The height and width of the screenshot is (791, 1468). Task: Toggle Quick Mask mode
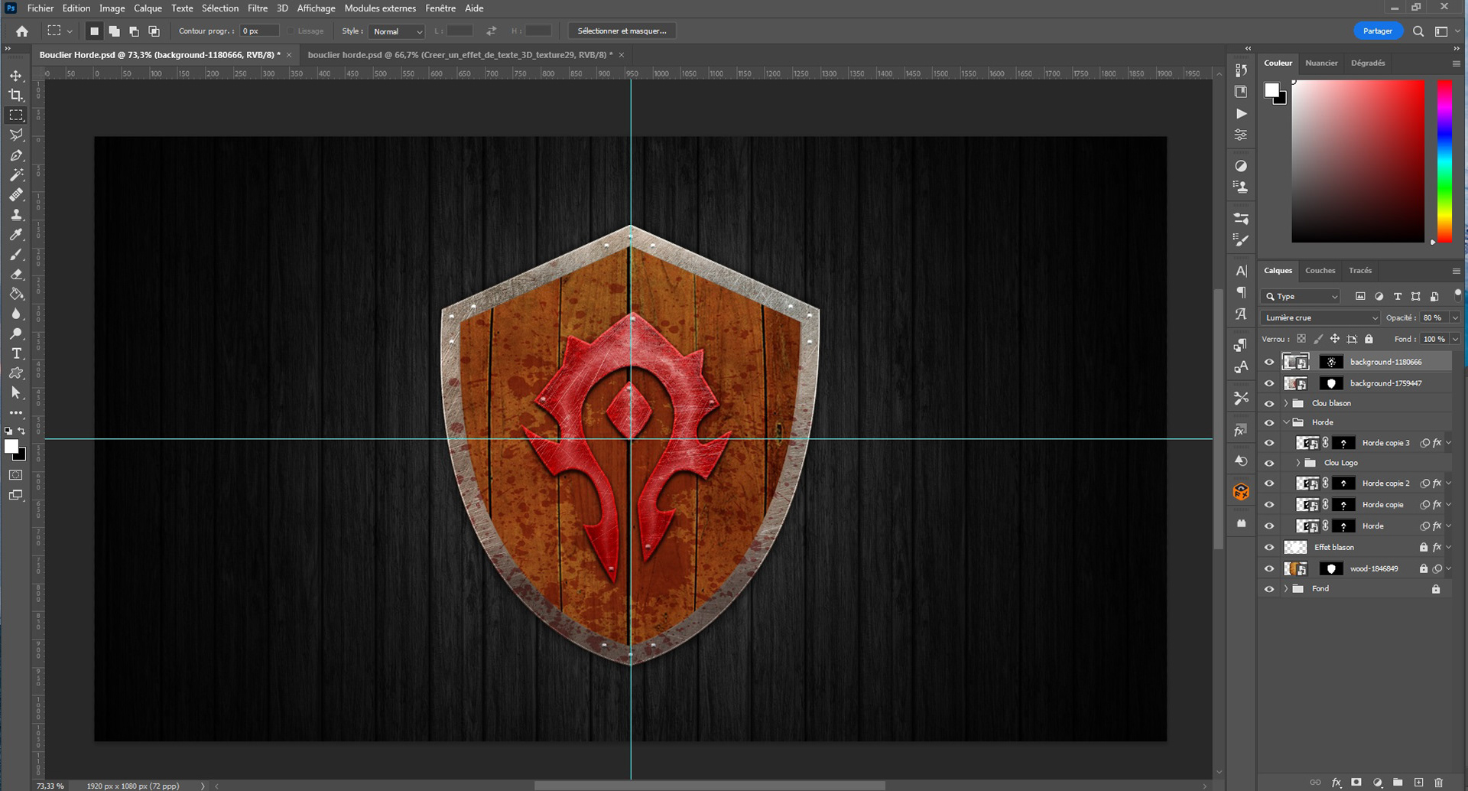(16, 475)
